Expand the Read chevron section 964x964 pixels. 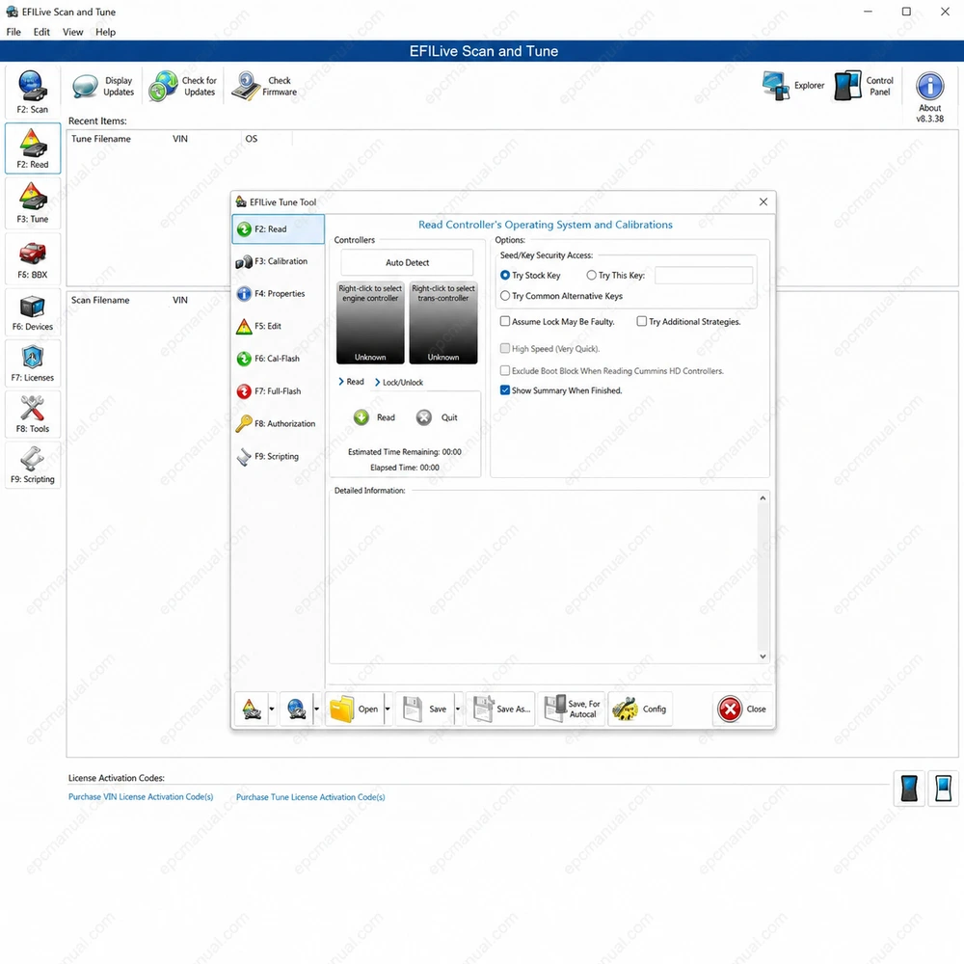(x=351, y=382)
